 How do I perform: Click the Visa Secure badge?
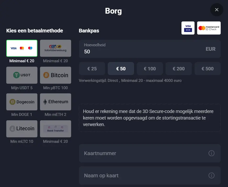188,28
